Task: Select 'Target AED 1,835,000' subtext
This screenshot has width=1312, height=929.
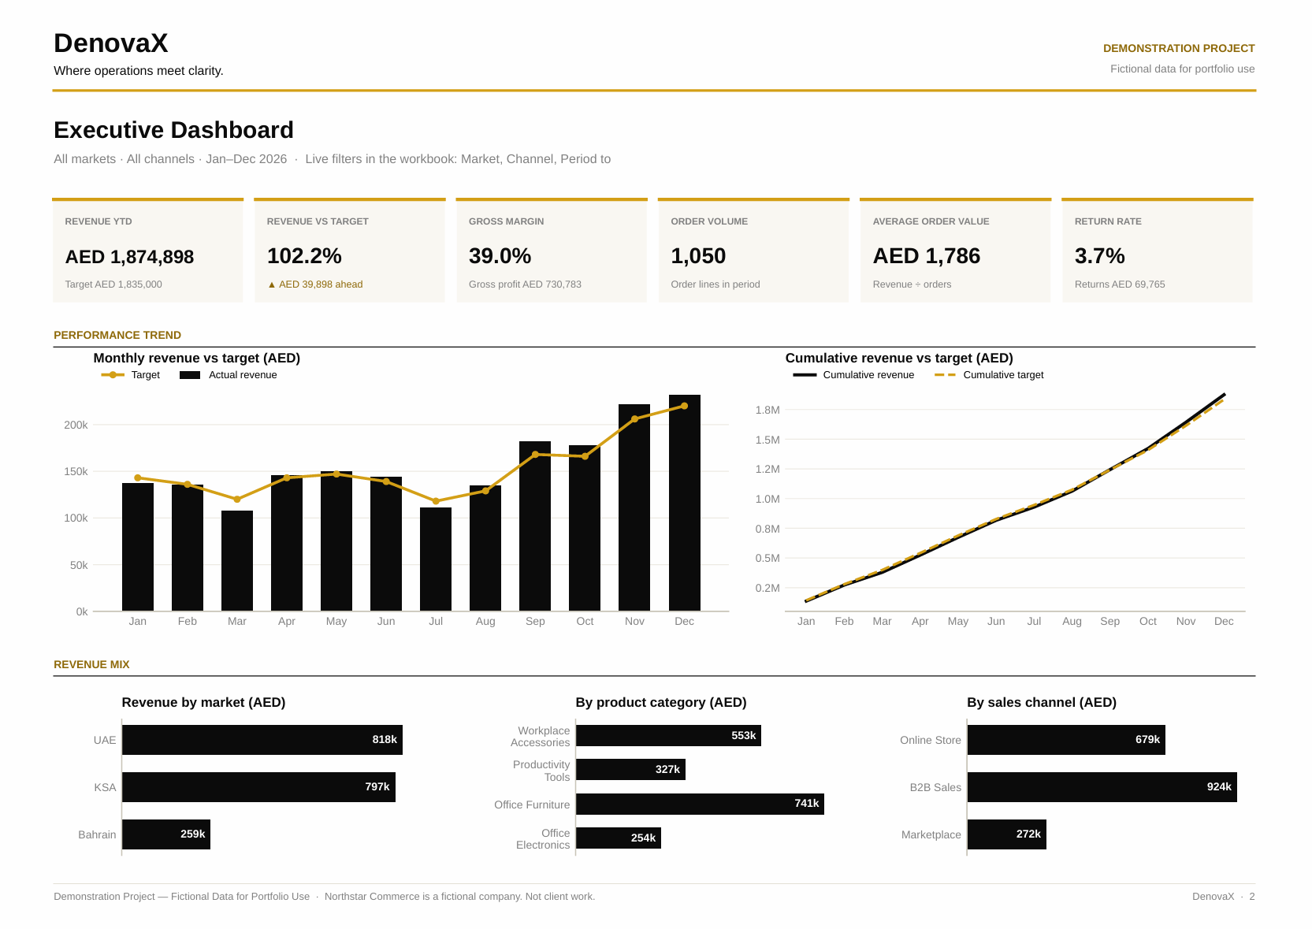Action: [113, 284]
